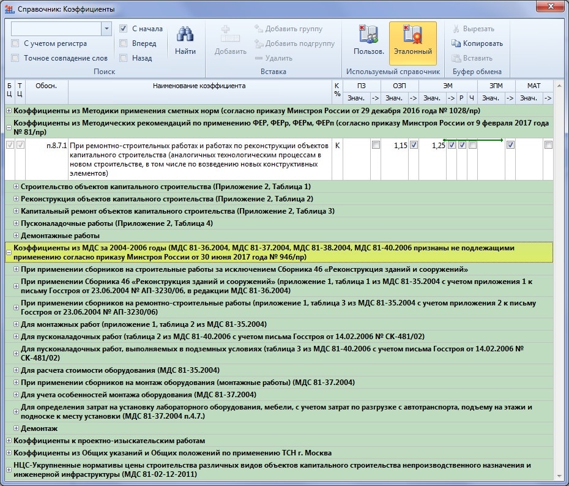Click into the search text field
Screen dimensions: 569x486
point(56,29)
